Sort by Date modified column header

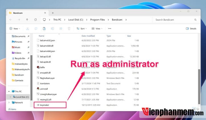88,36
